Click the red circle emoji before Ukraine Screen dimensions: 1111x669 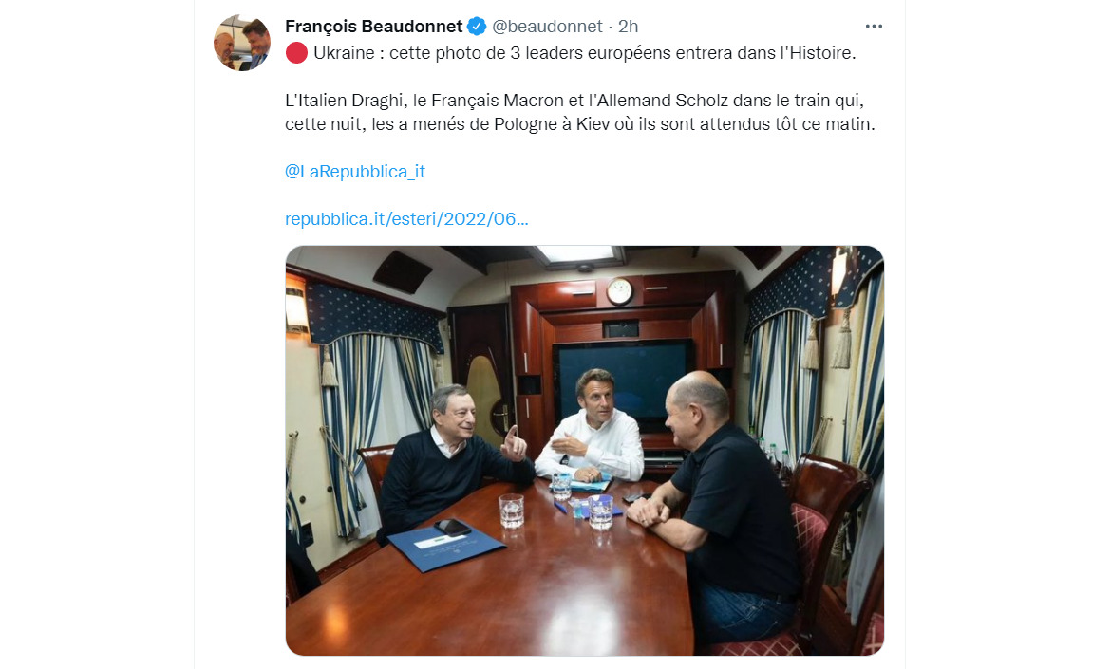[x=296, y=53]
